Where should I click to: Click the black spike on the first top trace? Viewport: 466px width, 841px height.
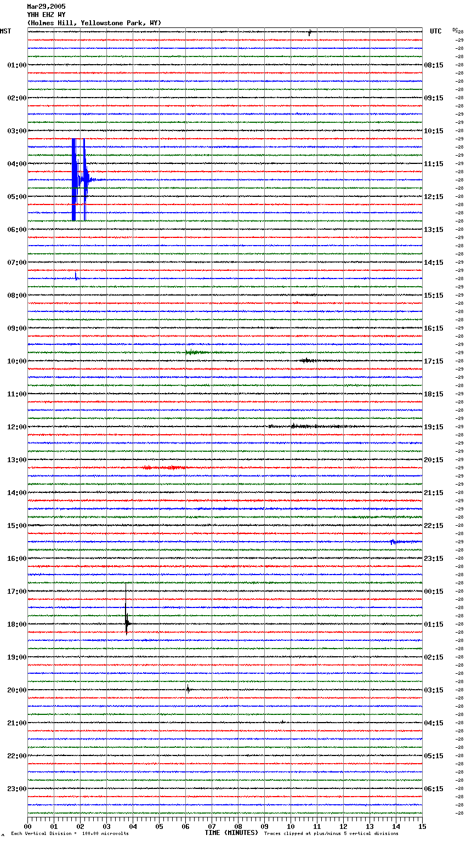point(310,32)
